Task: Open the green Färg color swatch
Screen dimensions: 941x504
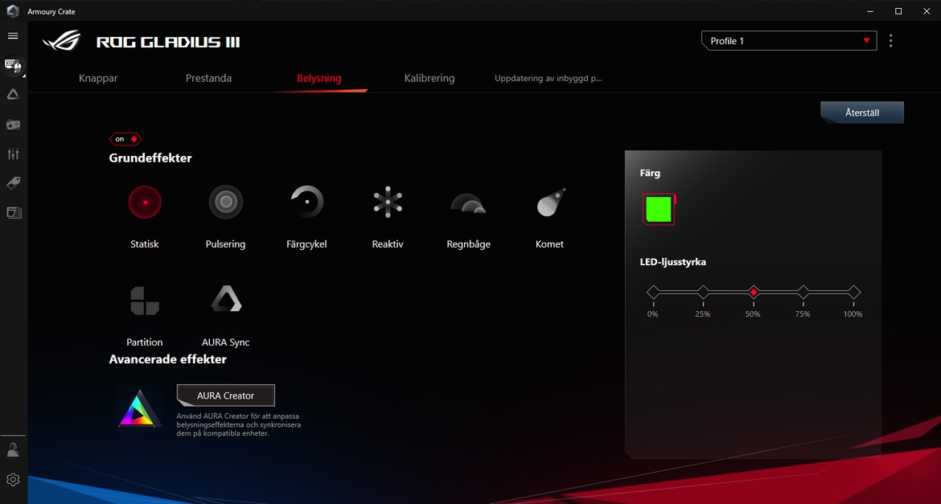Action: point(659,209)
